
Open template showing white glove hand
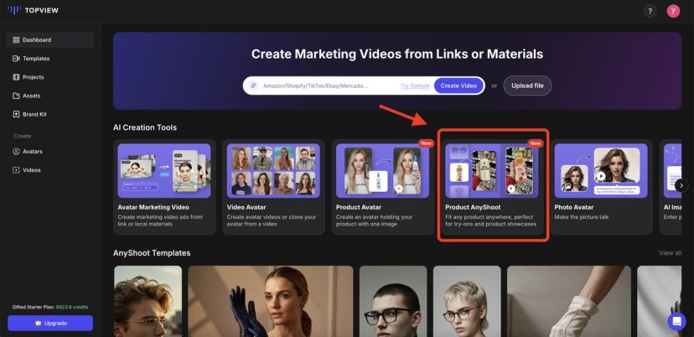click(x=569, y=301)
